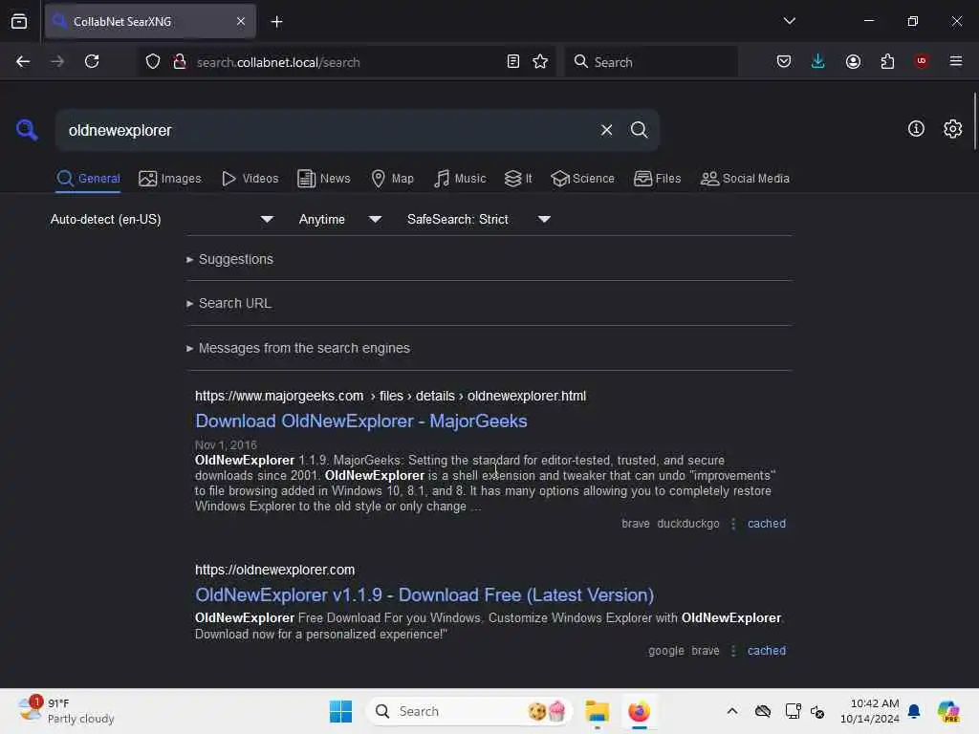Open notification bell in taskbar
Screen dimensions: 979x734
click(914, 711)
